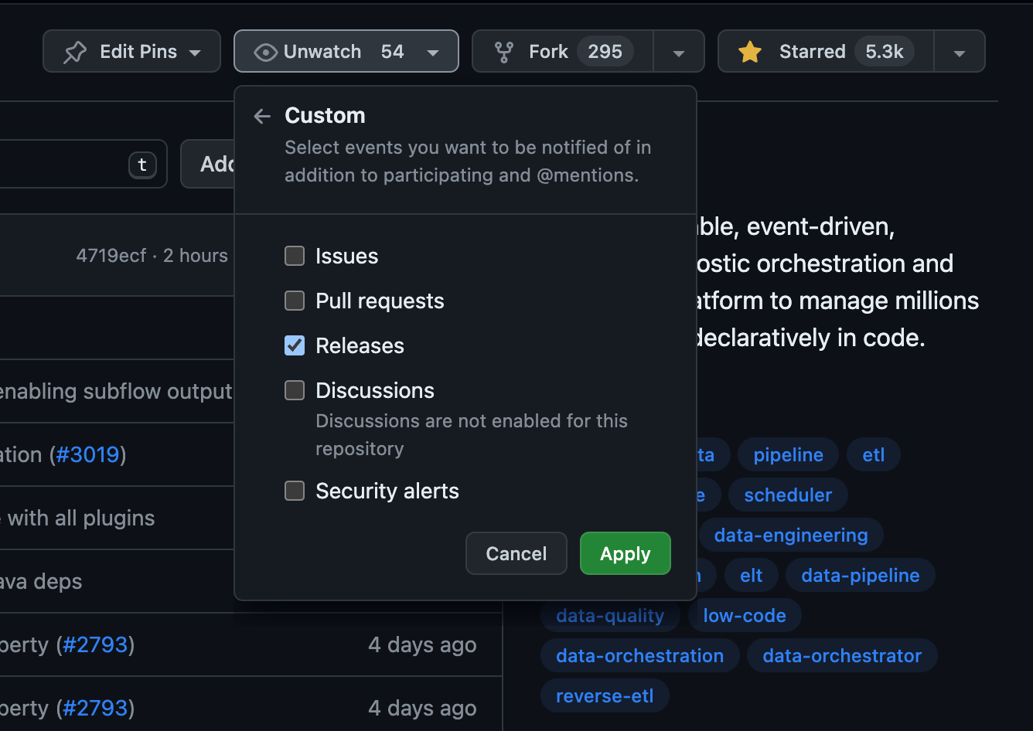
Task: Click the search field with 't' shortcut hint
Action: (77, 164)
